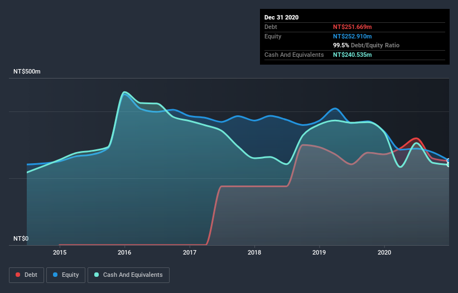Click the 2018 x-axis label

(254, 252)
